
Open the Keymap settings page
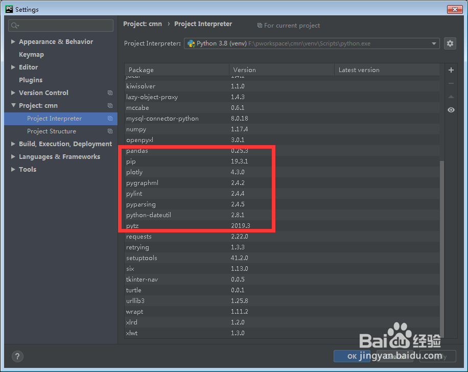pos(31,55)
